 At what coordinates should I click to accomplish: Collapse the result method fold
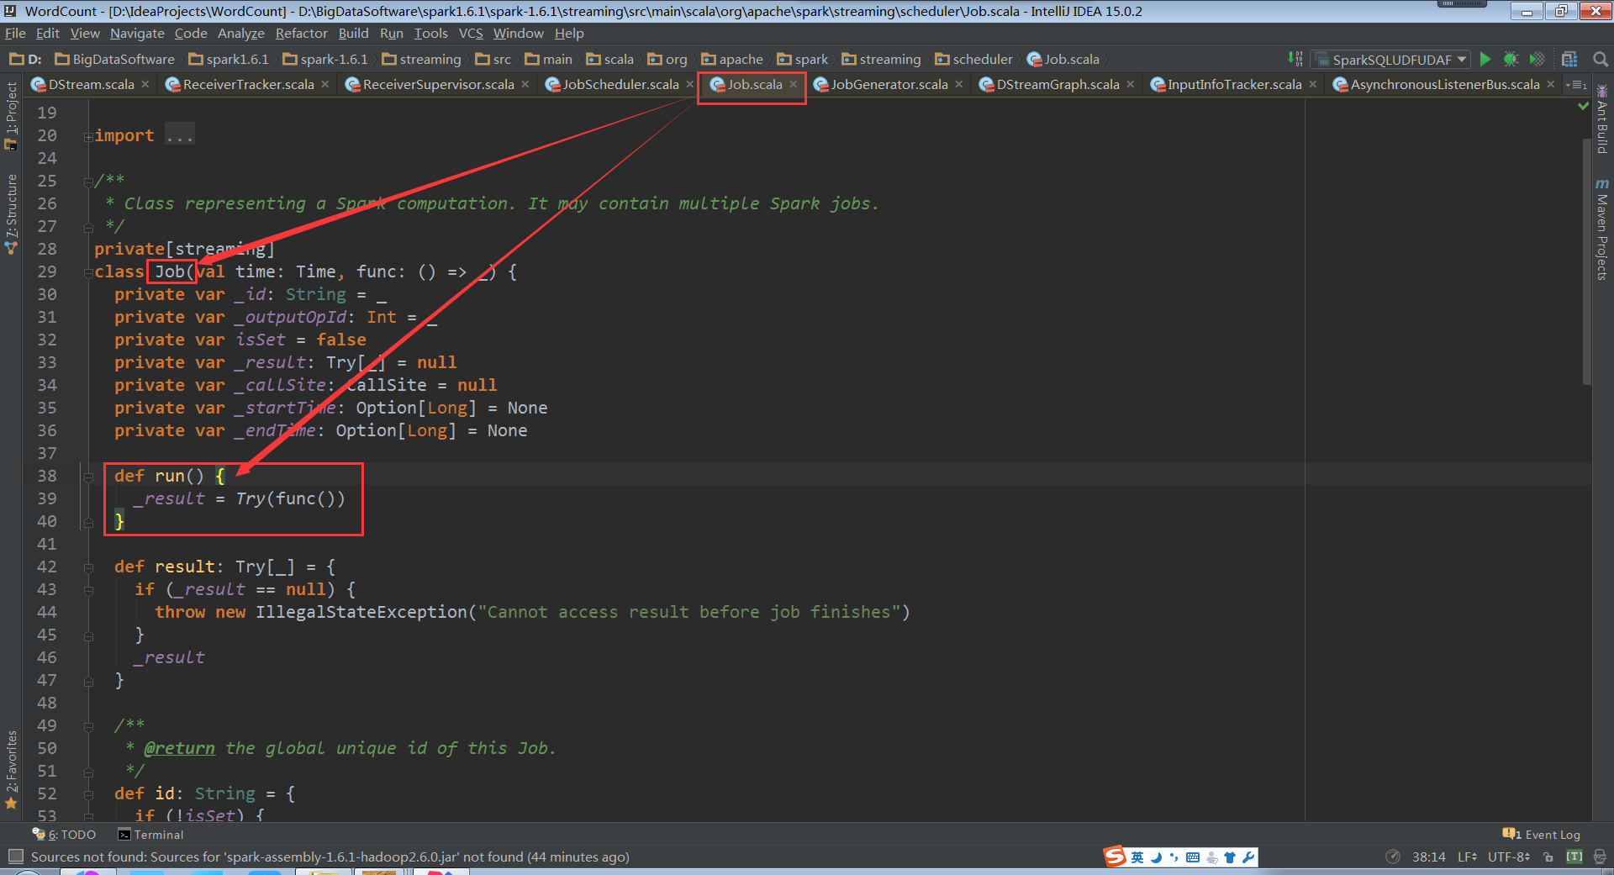pos(88,567)
